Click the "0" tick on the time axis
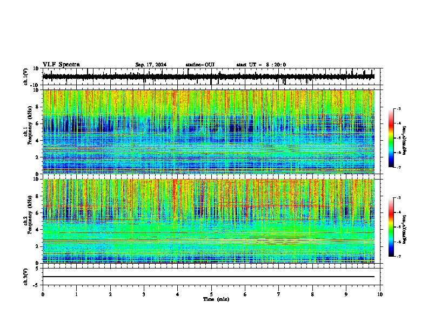 pos(43,294)
